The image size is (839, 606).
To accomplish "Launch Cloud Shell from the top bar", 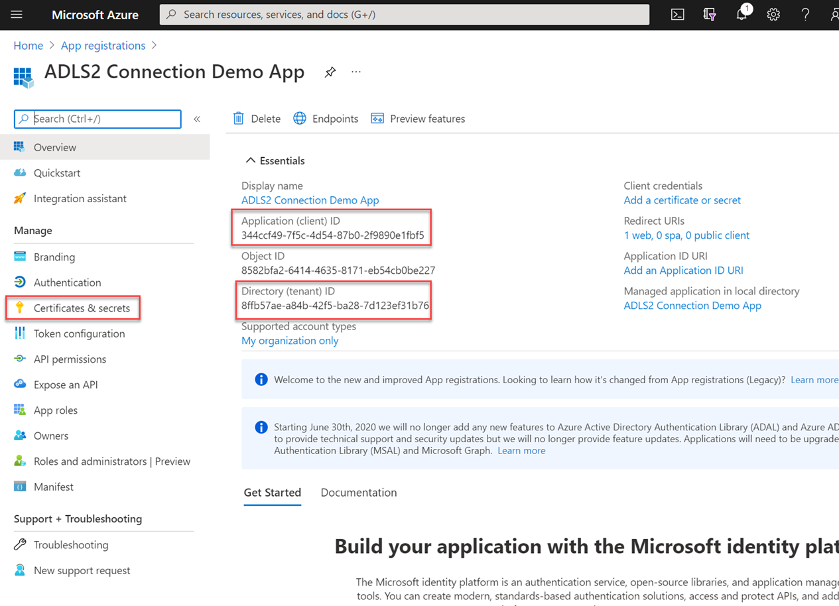I will (x=677, y=14).
